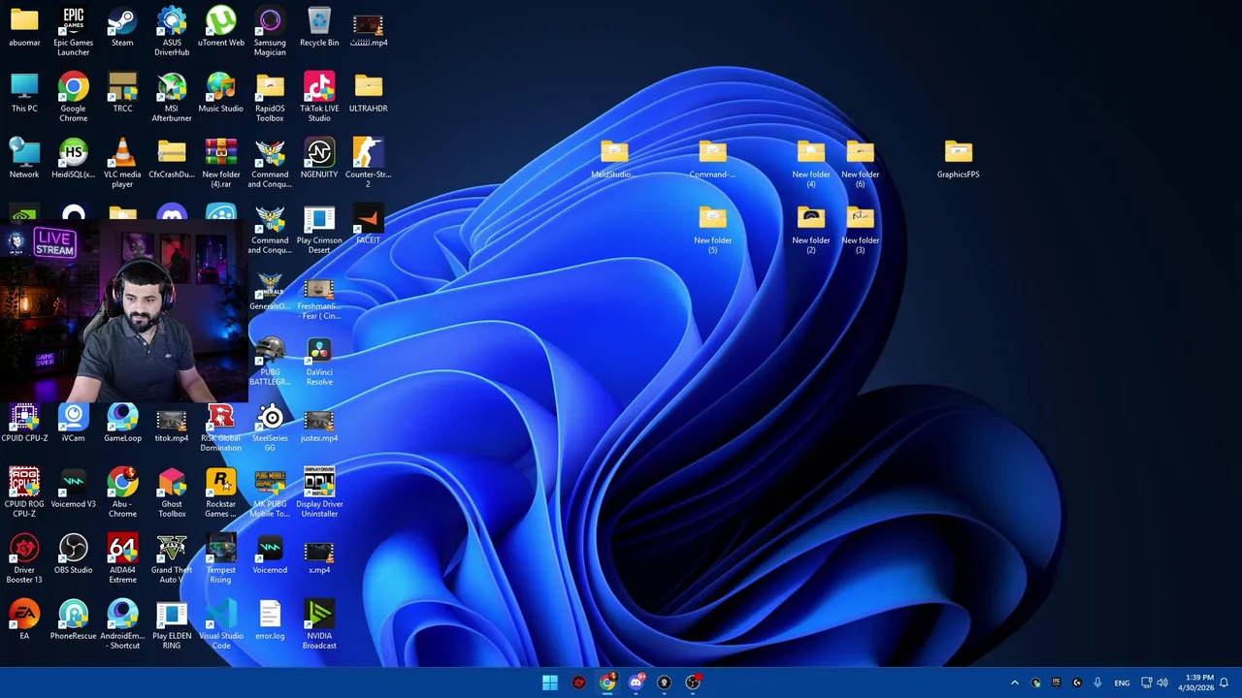
Task: Select Display Driver Uninstaller icon
Action: coord(319,492)
